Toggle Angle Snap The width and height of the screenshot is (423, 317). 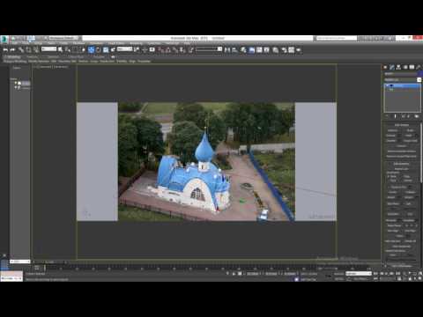tap(168, 50)
